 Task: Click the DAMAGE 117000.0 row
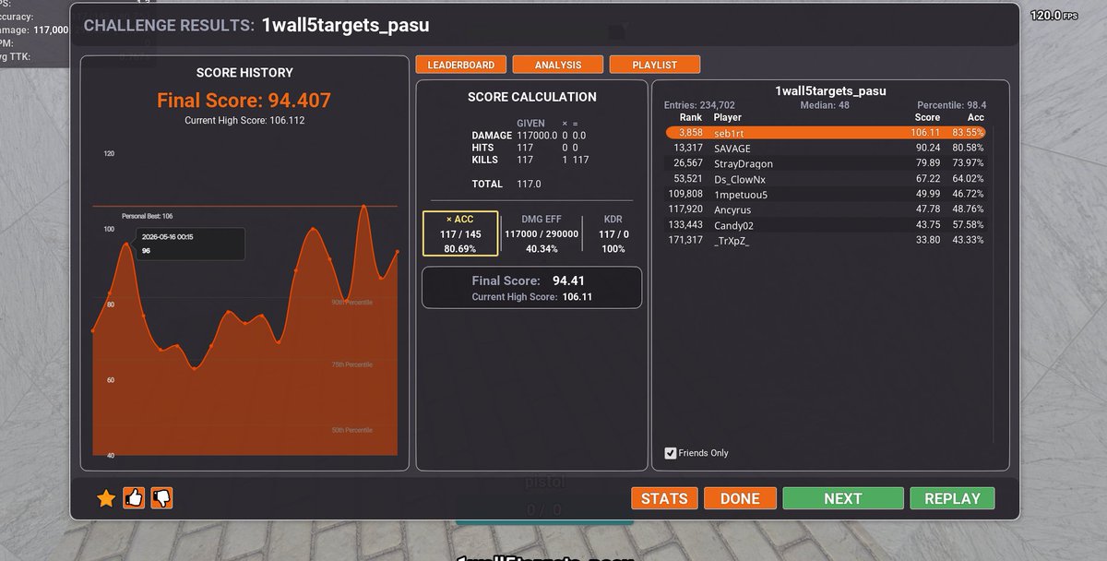530,136
